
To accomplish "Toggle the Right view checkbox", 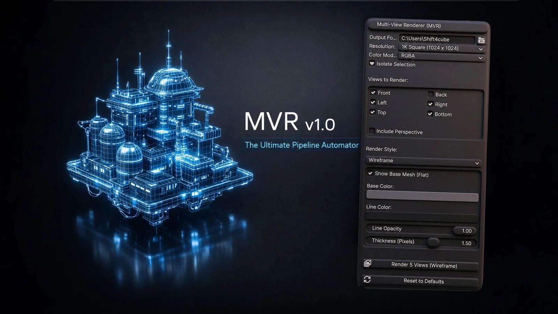I will coord(430,104).
